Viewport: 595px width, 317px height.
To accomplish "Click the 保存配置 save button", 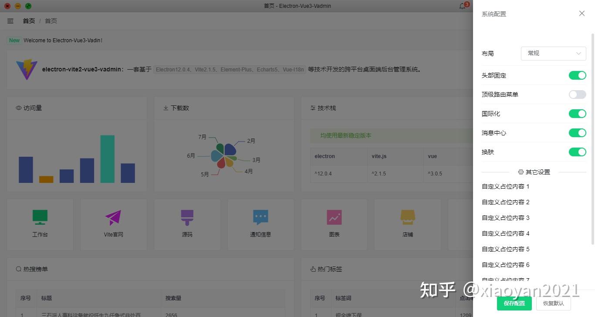I will (x=514, y=304).
